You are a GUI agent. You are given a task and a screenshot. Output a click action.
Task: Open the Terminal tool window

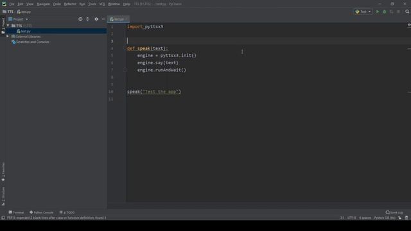[x=16, y=212]
